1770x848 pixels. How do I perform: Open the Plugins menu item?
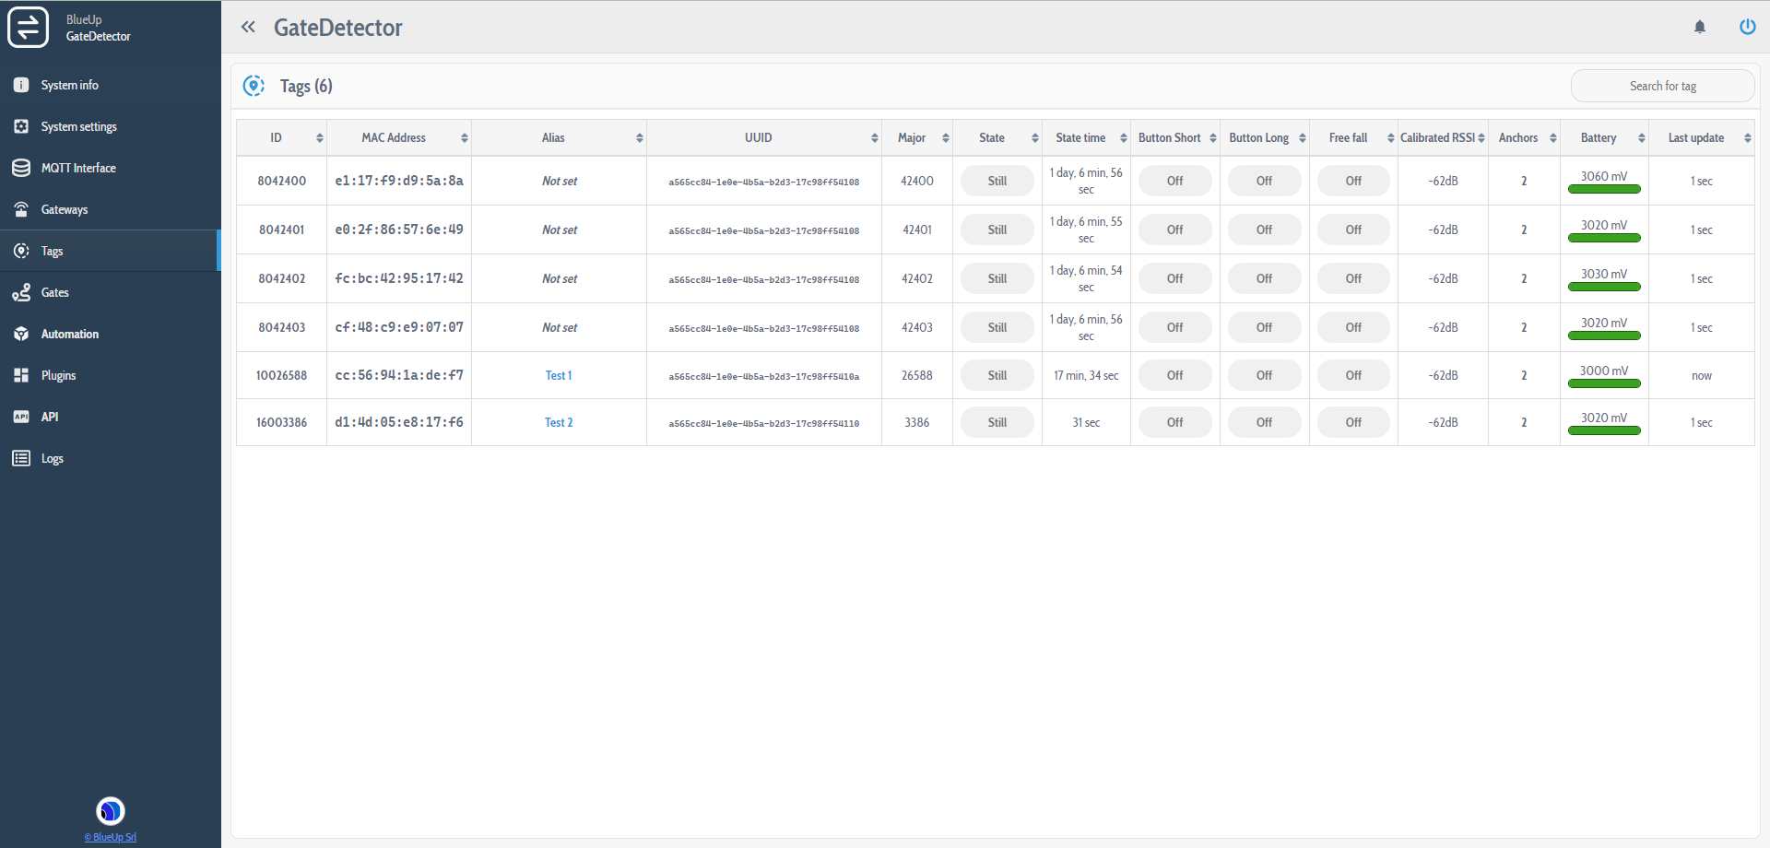coord(58,375)
